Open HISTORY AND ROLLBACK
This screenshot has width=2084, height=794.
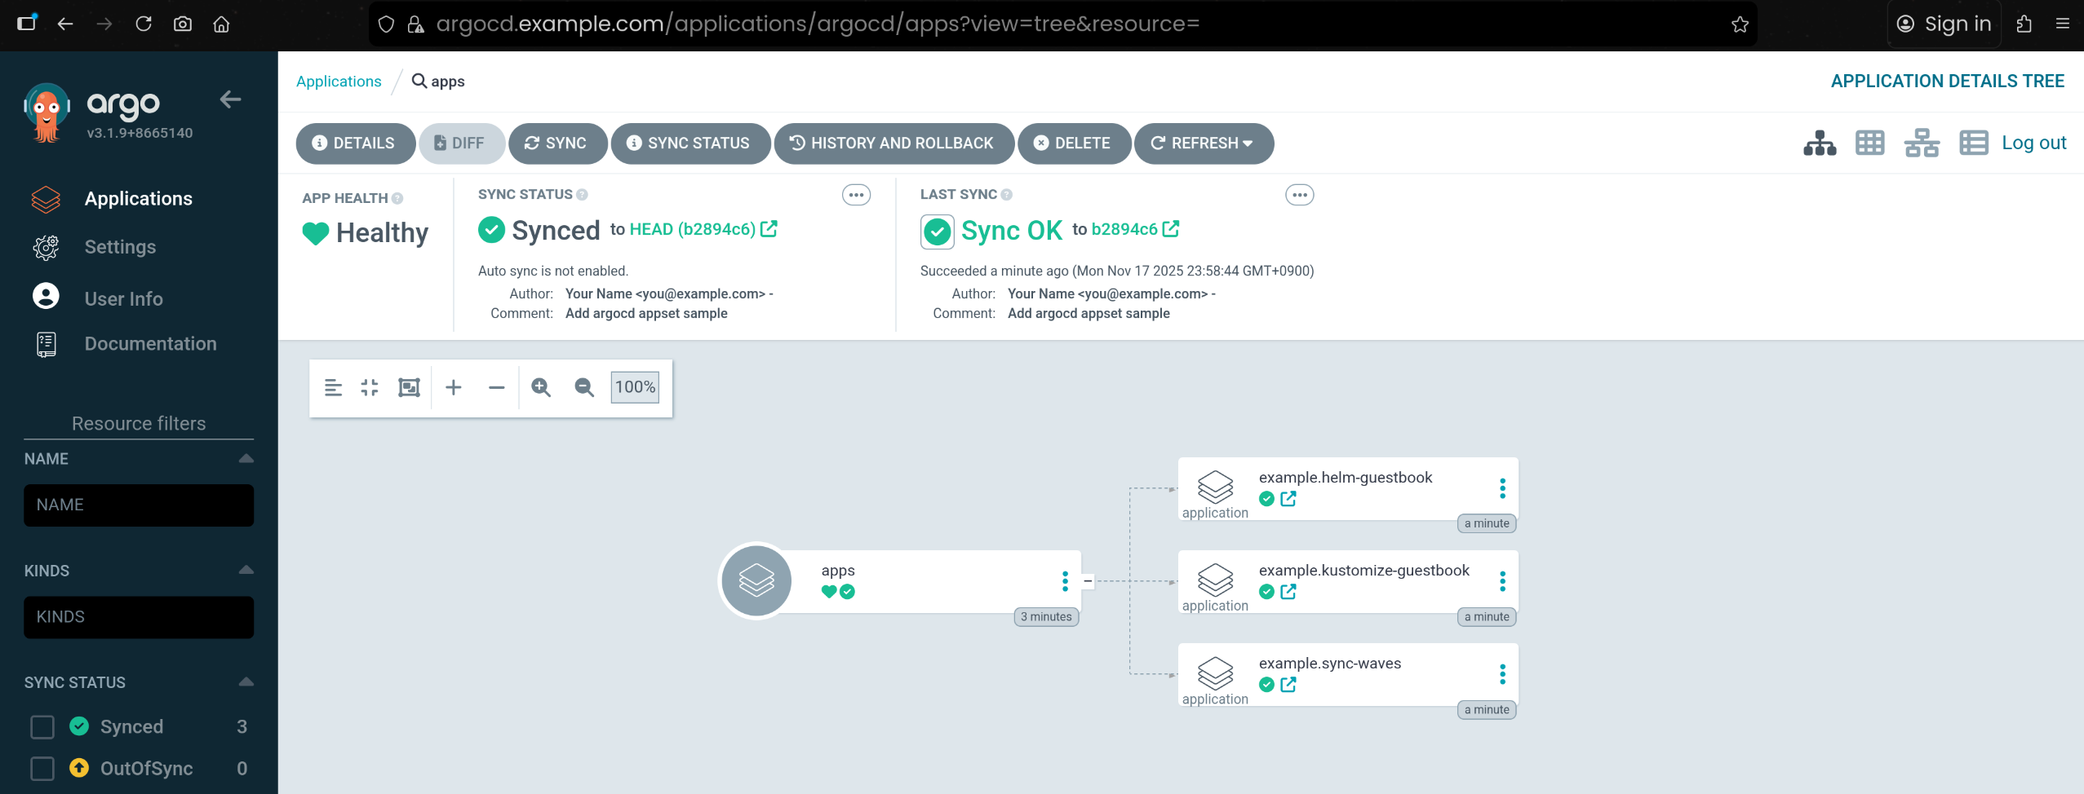(893, 143)
